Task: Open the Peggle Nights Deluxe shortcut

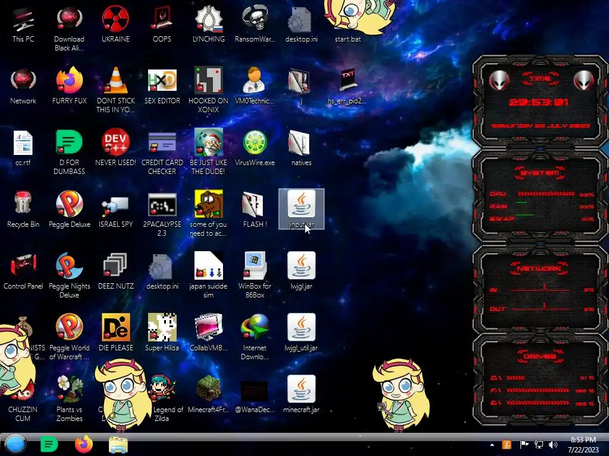Action: pyautogui.click(x=69, y=275)
